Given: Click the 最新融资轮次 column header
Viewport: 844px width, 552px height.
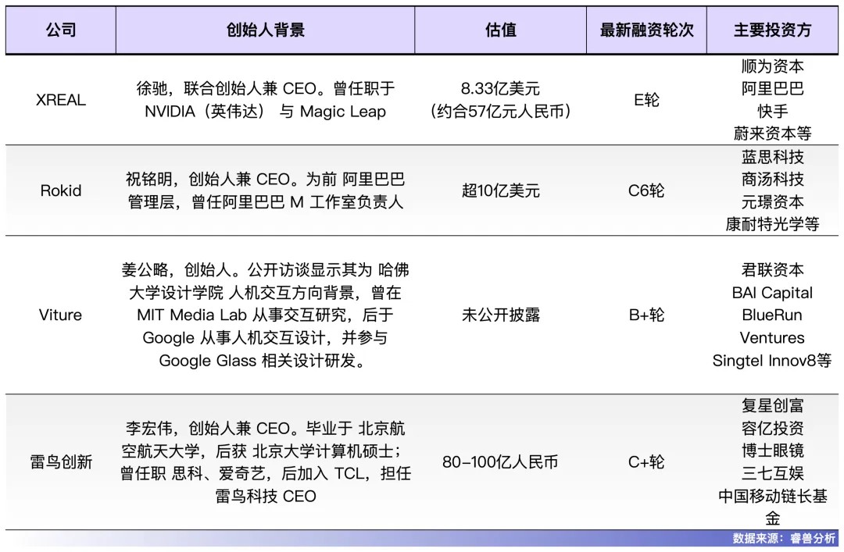Looking at the screenshot, I should [x=646, y=30].
